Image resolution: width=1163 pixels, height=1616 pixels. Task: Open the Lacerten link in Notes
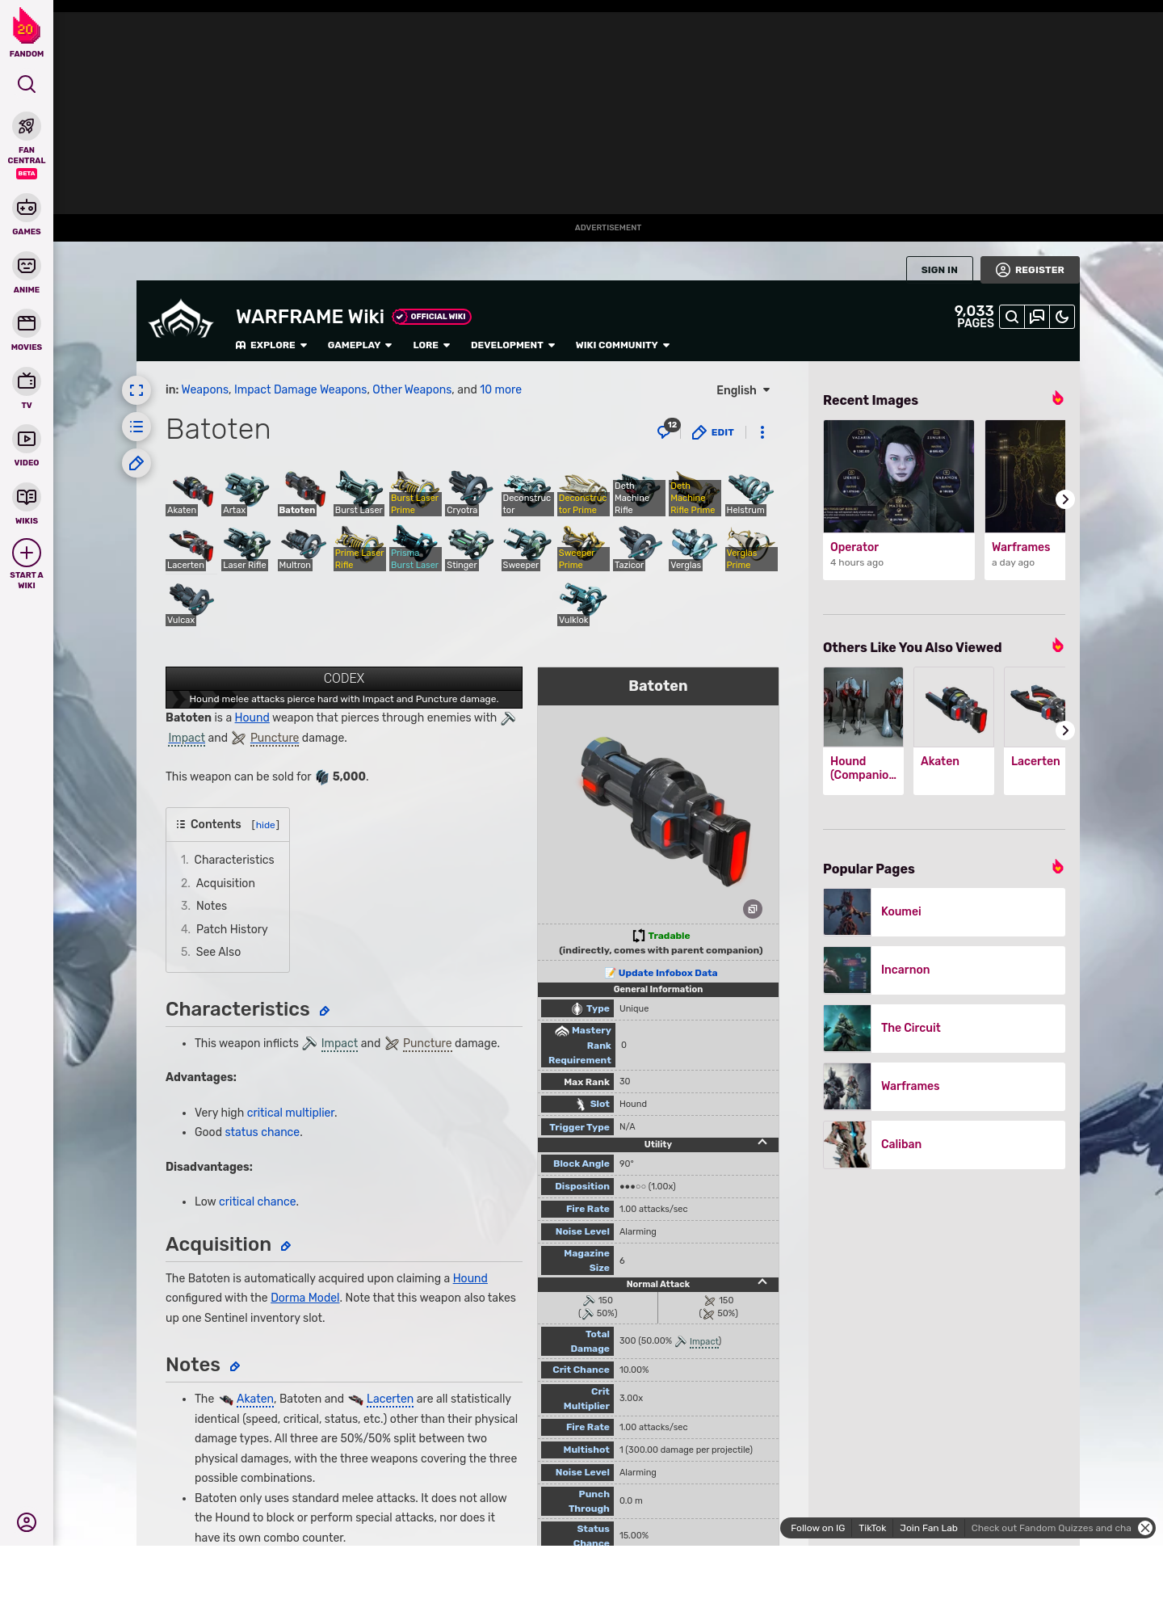[x=390, y=1399]
